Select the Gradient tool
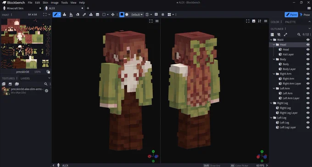This screenshot has height=167, width=312. pos(97,15)
